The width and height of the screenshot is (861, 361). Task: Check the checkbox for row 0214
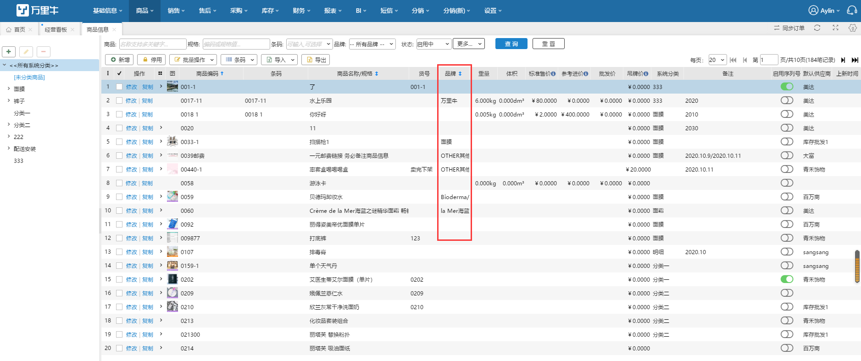tap(119, 348)
